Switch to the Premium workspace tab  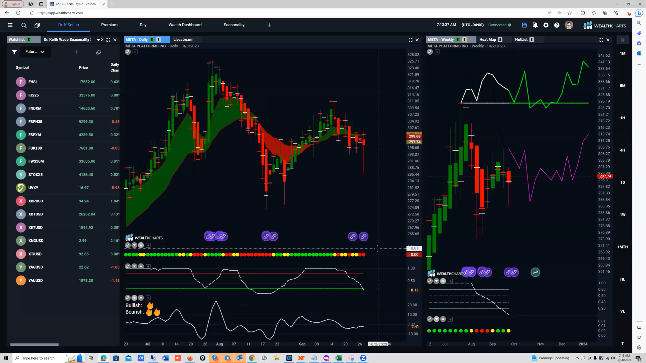[109, 25]
